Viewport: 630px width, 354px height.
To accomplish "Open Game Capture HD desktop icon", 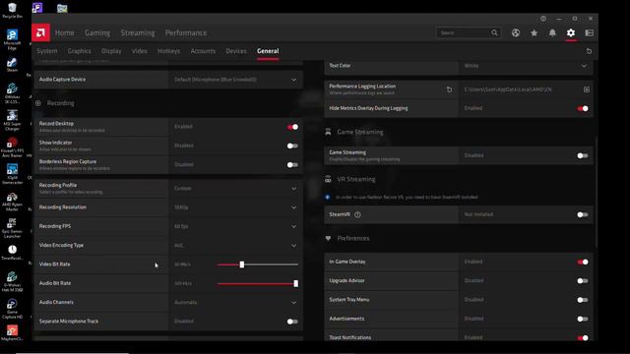I will tap(12, 309).
